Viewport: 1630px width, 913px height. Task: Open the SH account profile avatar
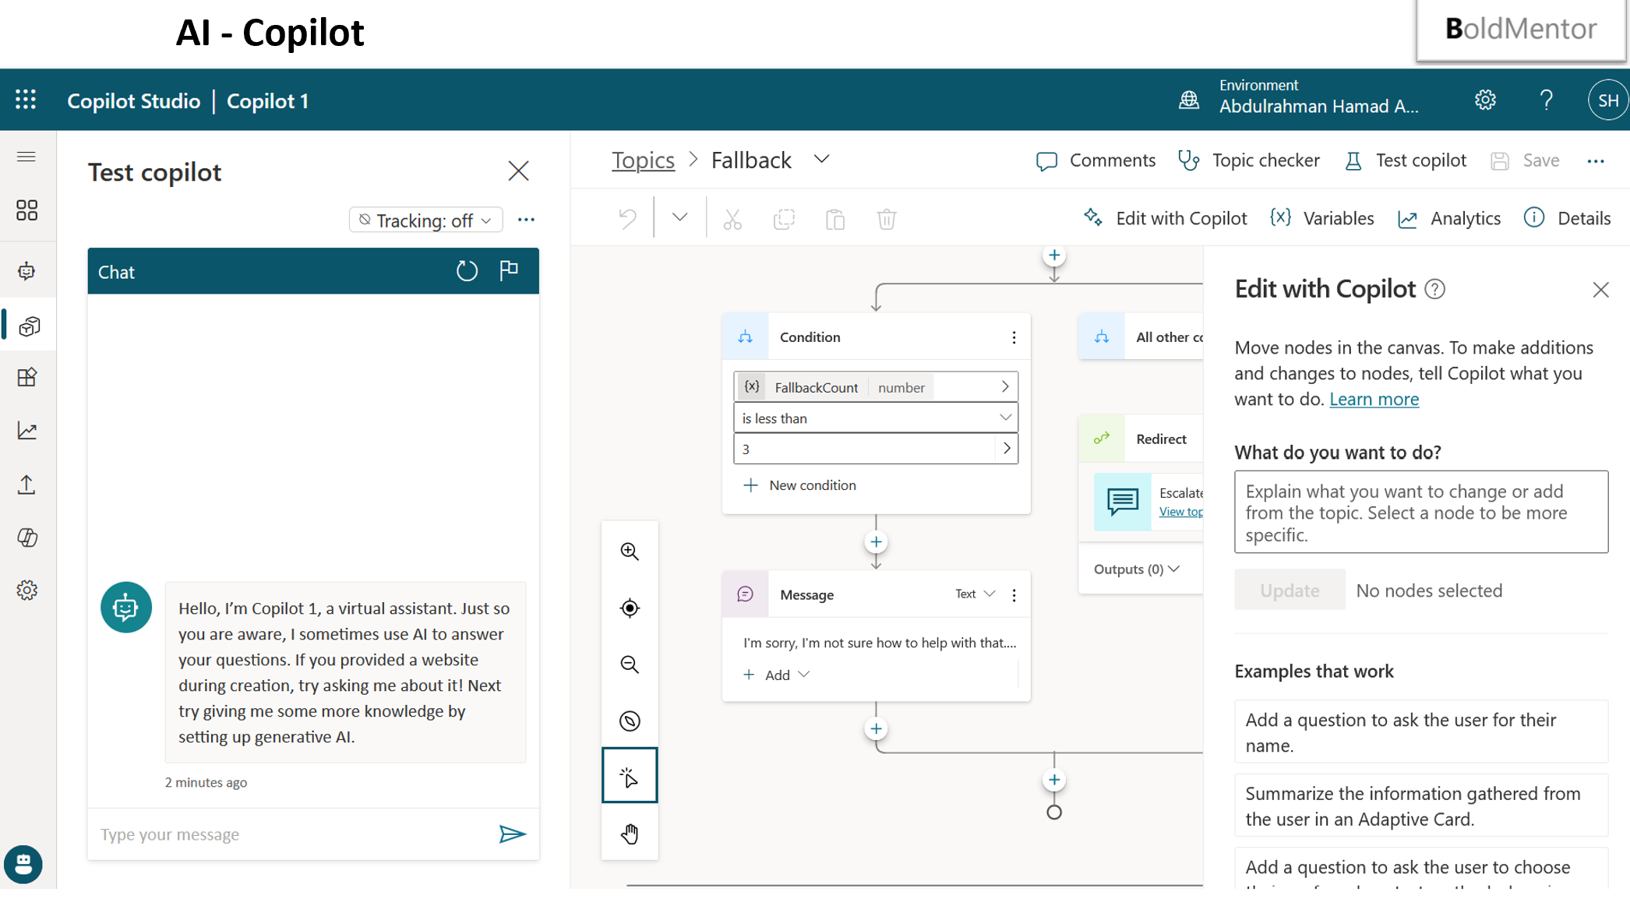tap(1607, 100)
